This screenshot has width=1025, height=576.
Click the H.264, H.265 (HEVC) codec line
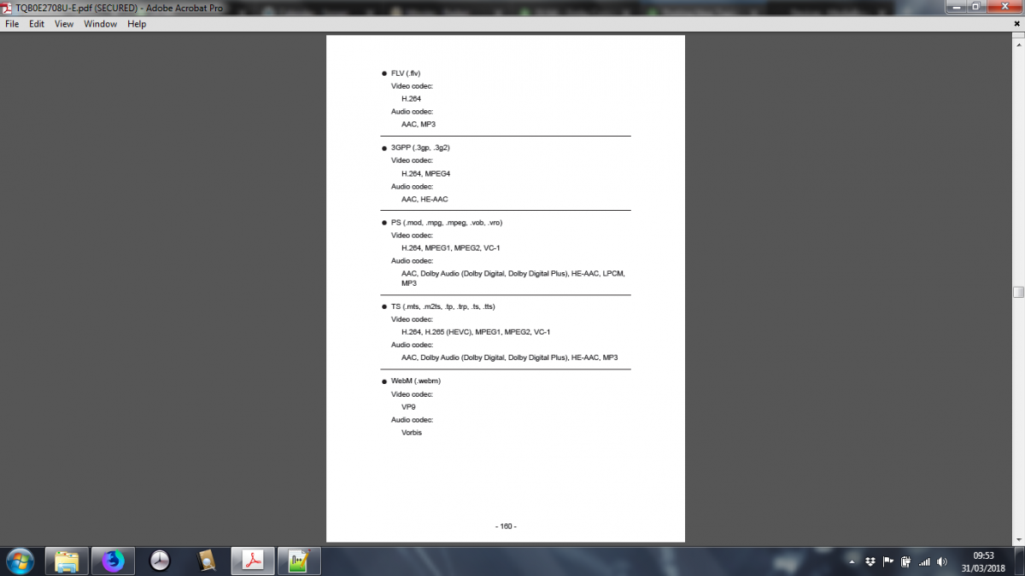476,332
